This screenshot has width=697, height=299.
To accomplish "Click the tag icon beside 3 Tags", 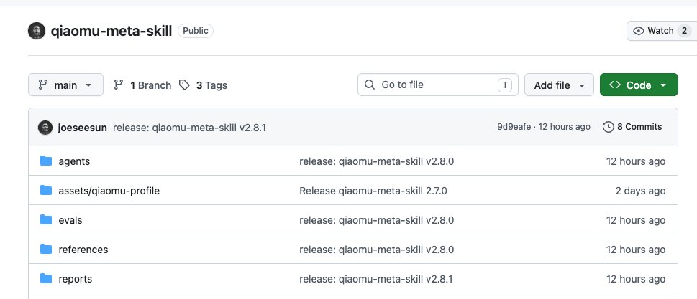I will pos(184,85).
